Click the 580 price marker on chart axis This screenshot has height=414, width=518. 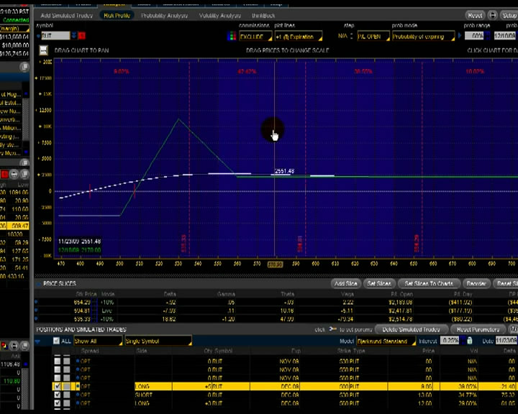pyautogui.click(x=275, y=264)
